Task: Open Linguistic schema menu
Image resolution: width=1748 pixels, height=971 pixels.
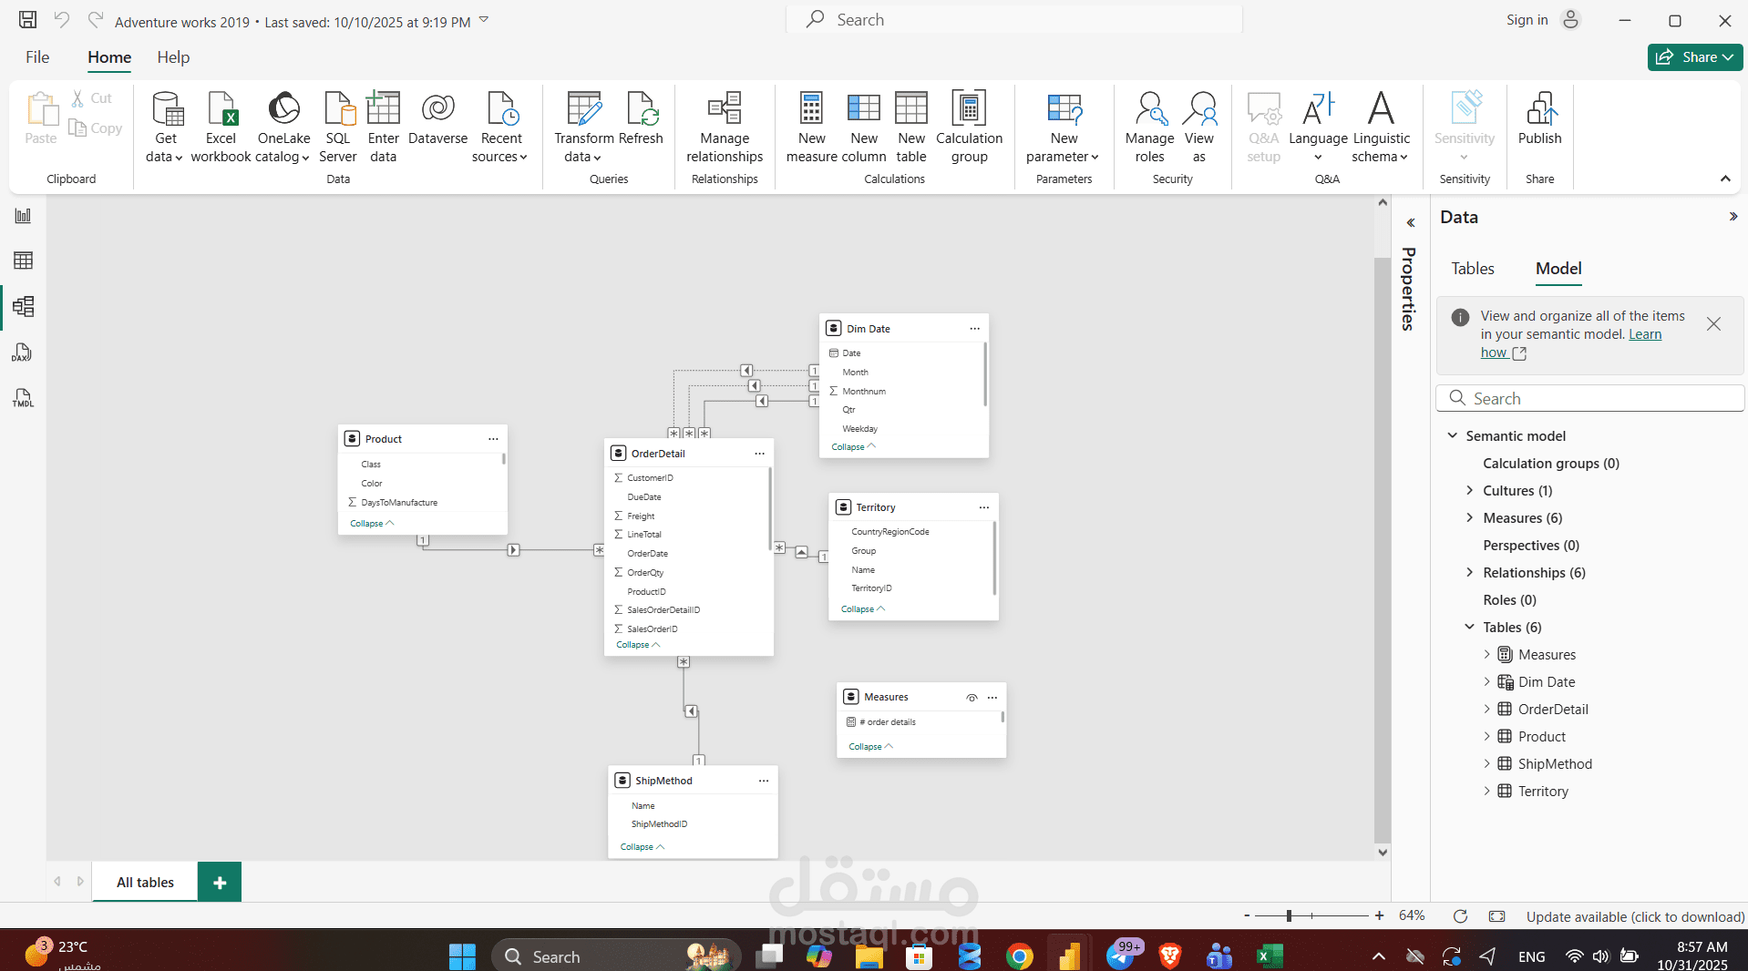Action: (x=1381, y=128)
